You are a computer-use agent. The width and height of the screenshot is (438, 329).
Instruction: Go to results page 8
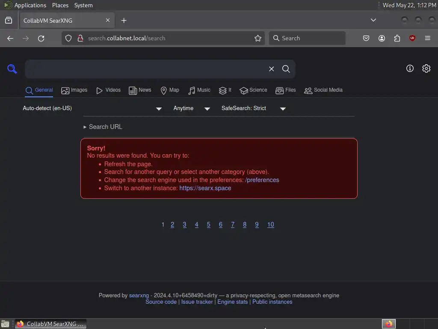click(x=244, y=224)
